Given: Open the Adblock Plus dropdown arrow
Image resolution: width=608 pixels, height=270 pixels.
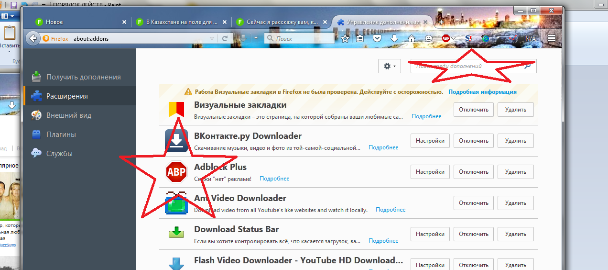Looking at the screenshot, I should coord(453,38).
